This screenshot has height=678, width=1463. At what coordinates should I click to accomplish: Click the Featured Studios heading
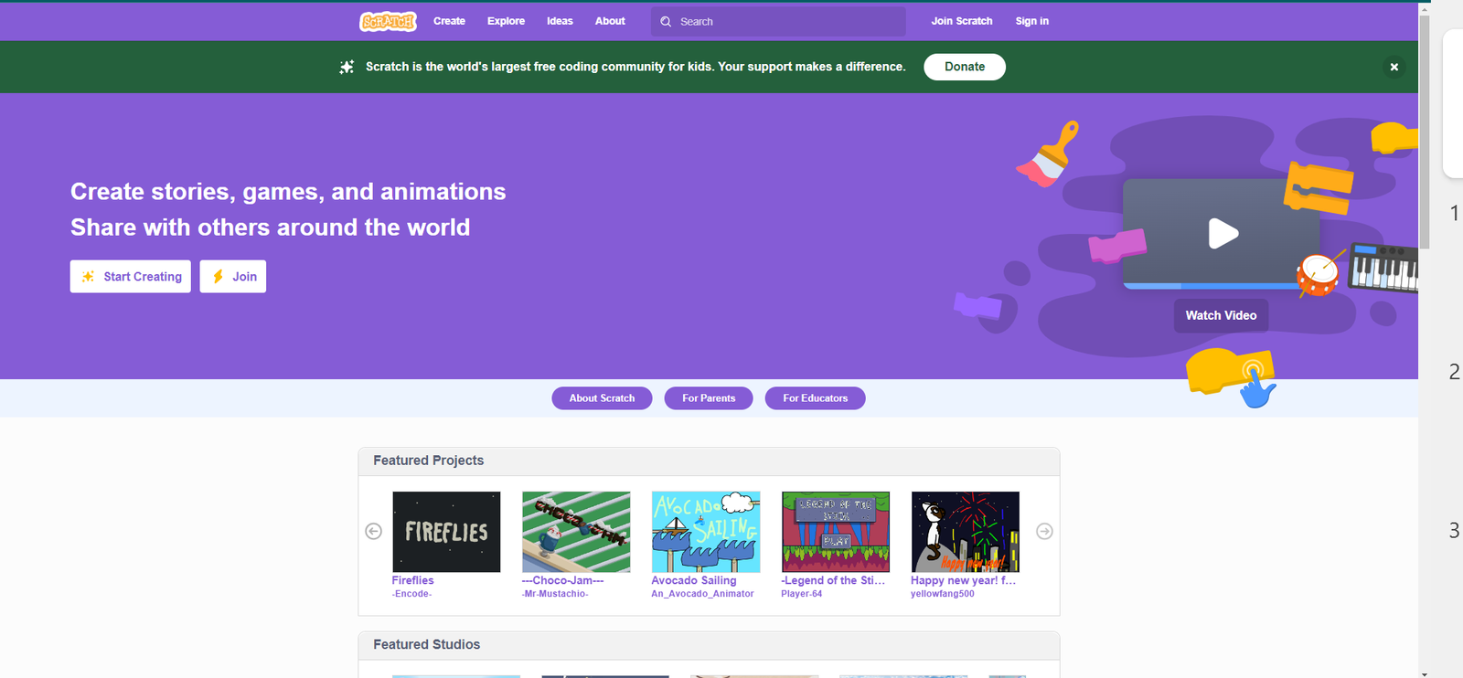pyautogui.click(x=427, y=644)
